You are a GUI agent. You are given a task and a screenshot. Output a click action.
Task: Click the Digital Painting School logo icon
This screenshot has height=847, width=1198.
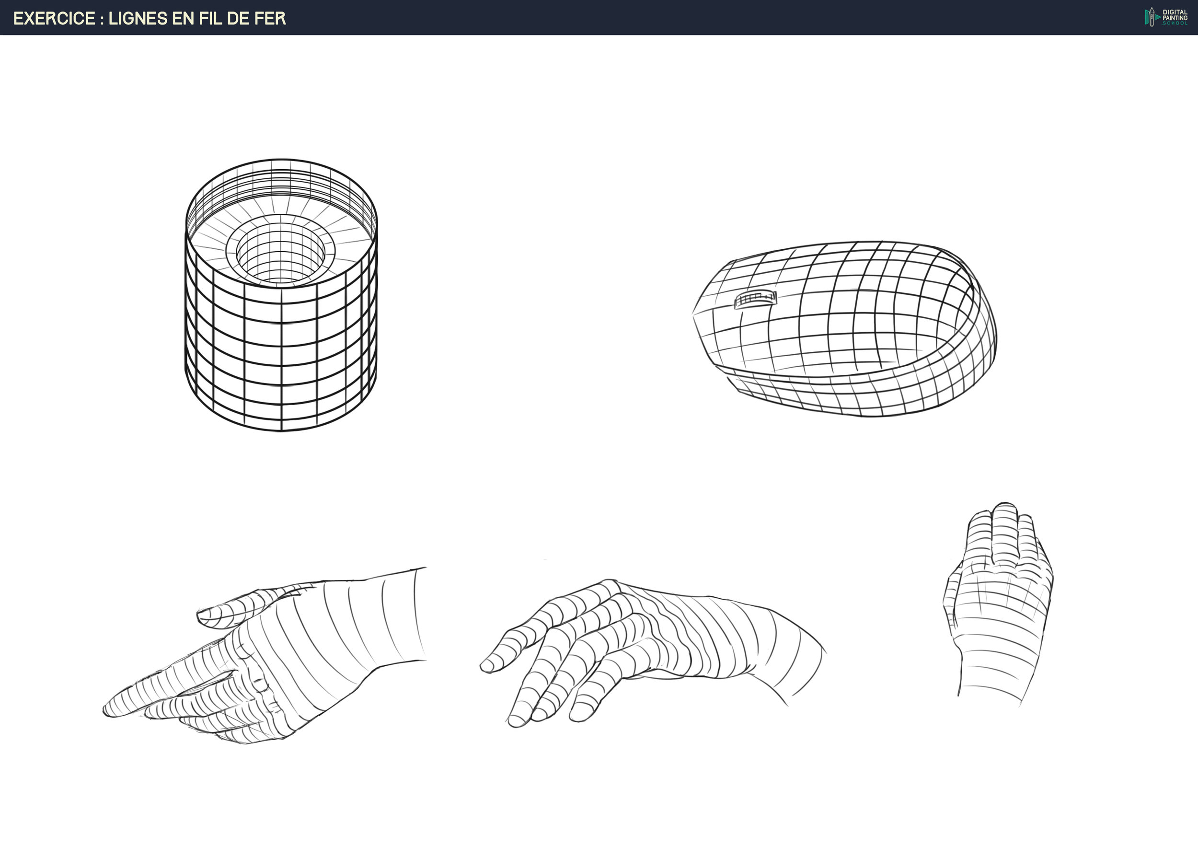tap(1151, 17)
